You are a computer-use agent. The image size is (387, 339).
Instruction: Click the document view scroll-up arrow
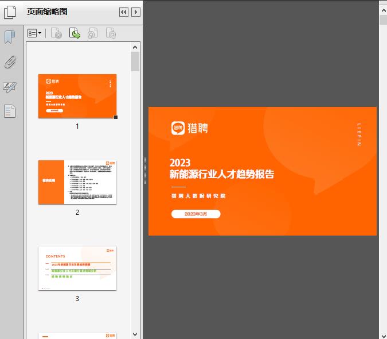tap(383, 19)
